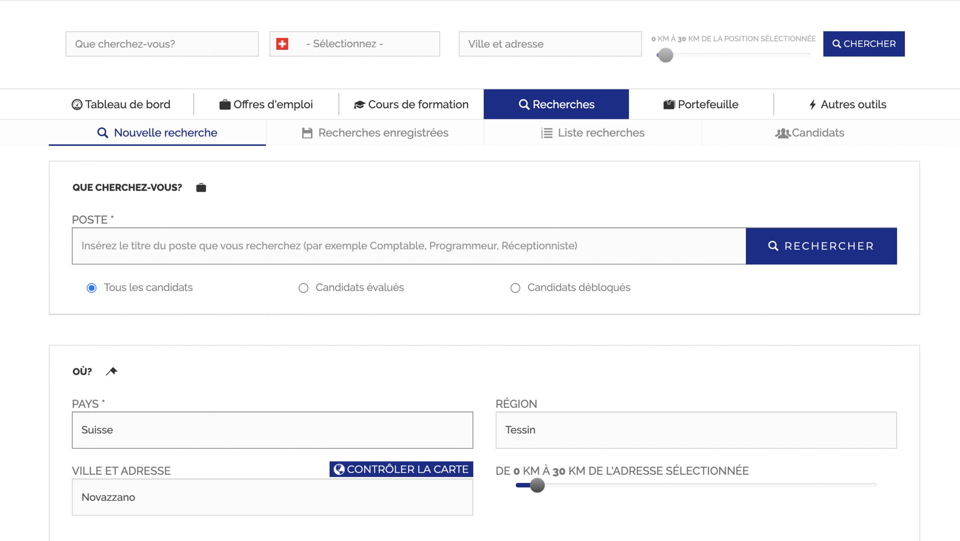Image resolution: width=960 pixels, height=541 pixels.
Task: Click the distance slider handle for selected address
Action: (x=537, y=485)
